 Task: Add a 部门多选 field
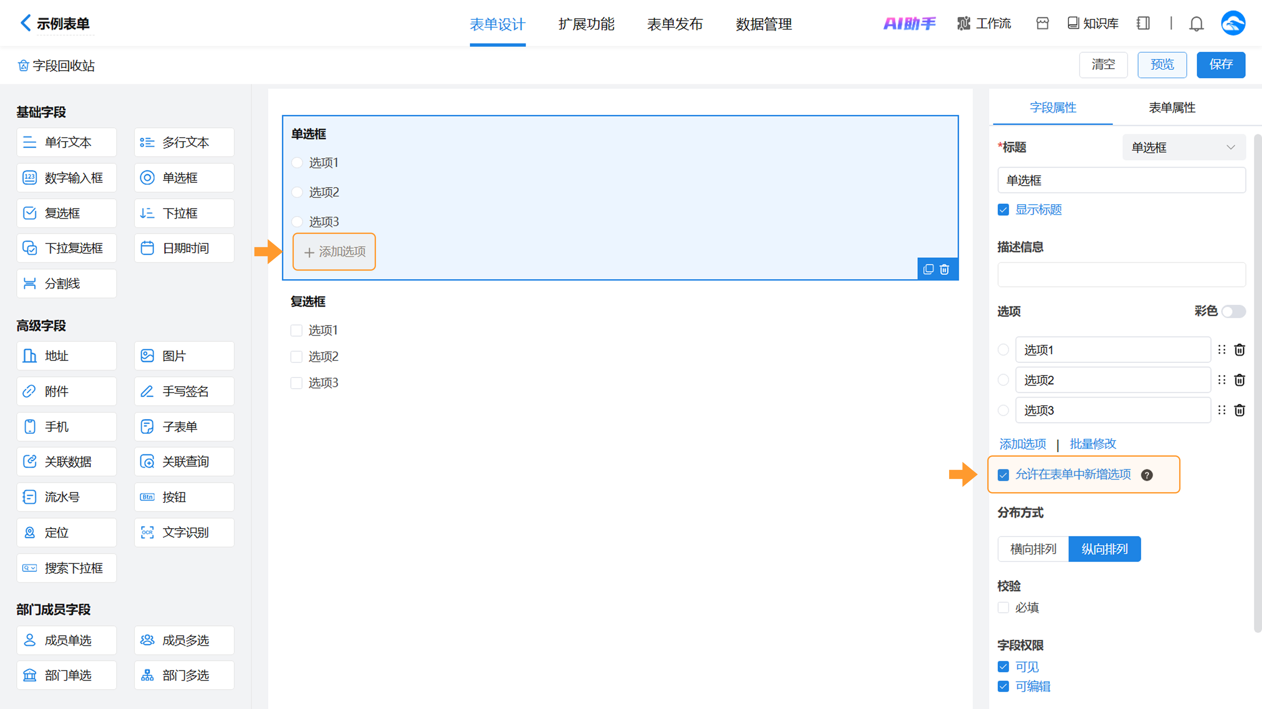click(x=184, y=675)
